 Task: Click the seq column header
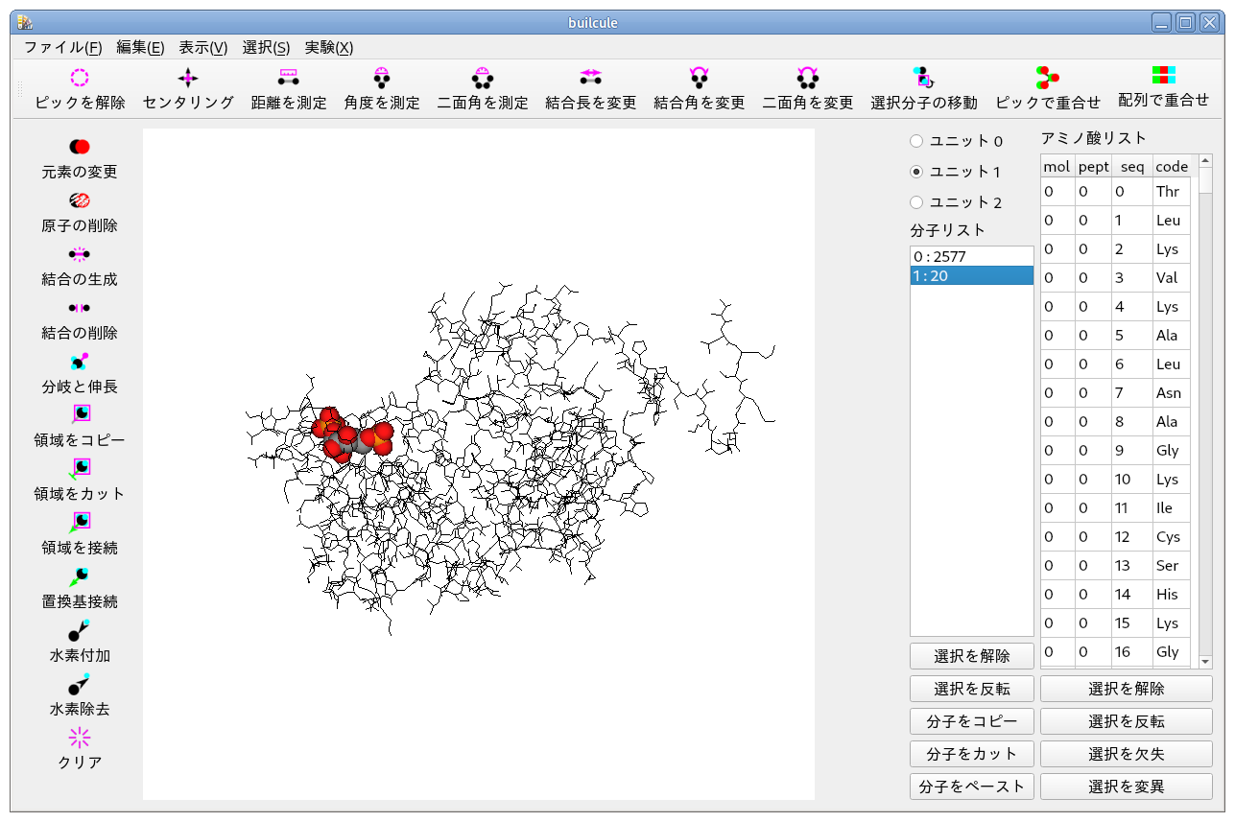click(1132, 167)
